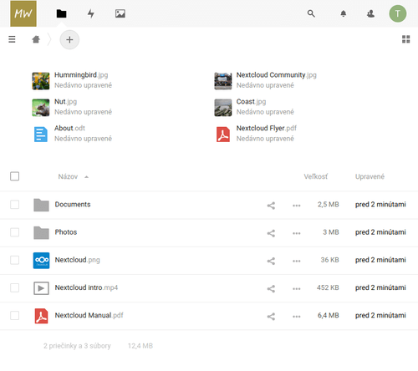Share the Documents folder
Image resolution: width=418 pixels, height=371 pixels.
pos(271,206)
